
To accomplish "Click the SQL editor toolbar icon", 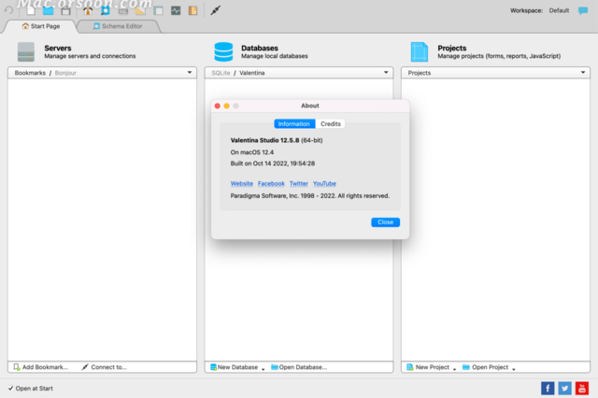I will [x=122, y=11].
